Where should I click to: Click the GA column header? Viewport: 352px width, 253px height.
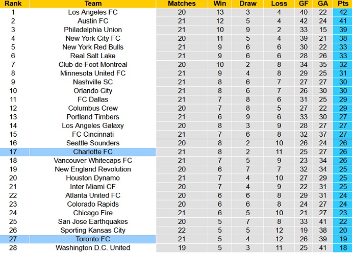coord(322,4)
